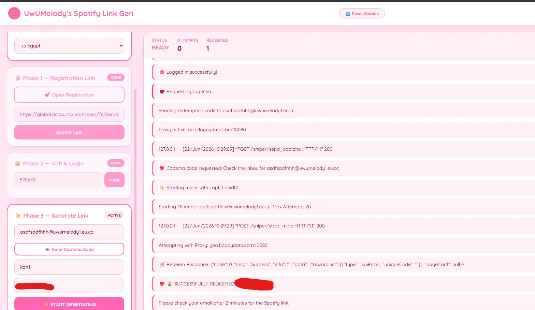
Task: Click the Starting Miner Max Attempts 20 entry
Action: click(x=343, y=207)
